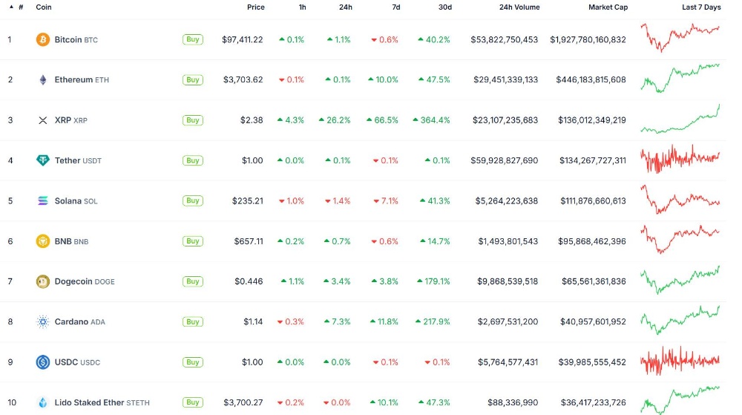The image size is (742, 415).
Task: Open Dogecoin's 7-day sparkline chart
Action: [x=680, y=280]
